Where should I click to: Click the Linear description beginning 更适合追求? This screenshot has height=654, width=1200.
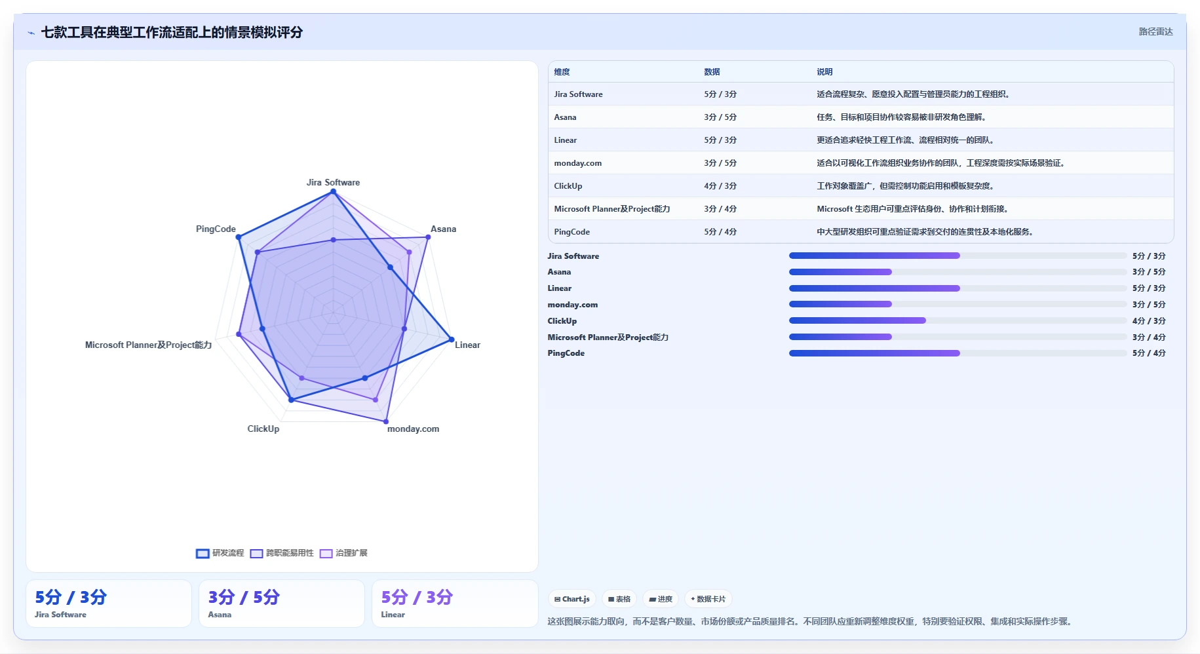906,140
